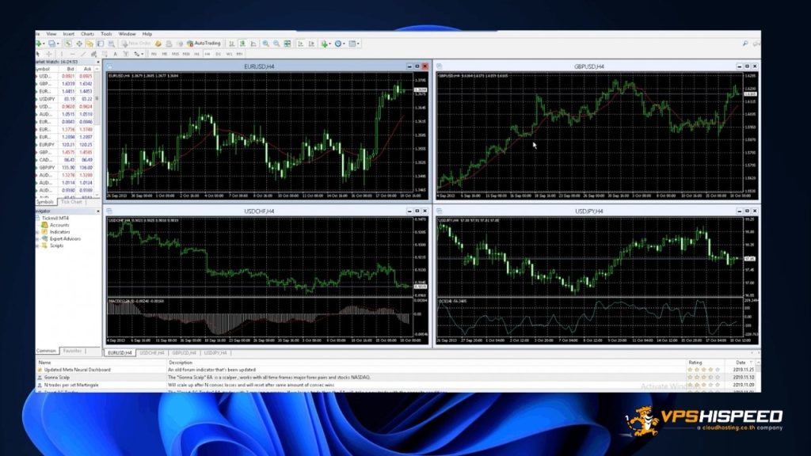Switch chart to line chart icon

pos(253,44)
